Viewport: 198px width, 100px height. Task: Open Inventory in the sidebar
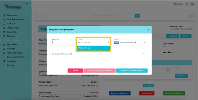coord(12,61)
